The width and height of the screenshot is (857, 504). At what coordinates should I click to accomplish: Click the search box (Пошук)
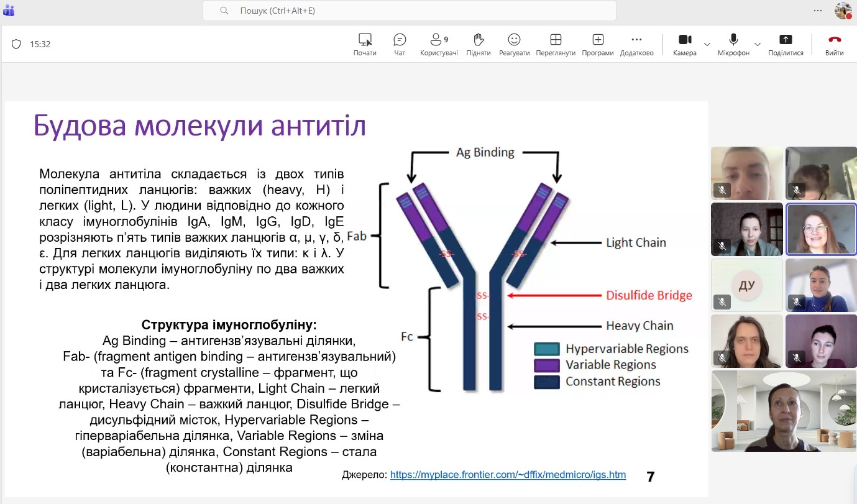[409, 11]
